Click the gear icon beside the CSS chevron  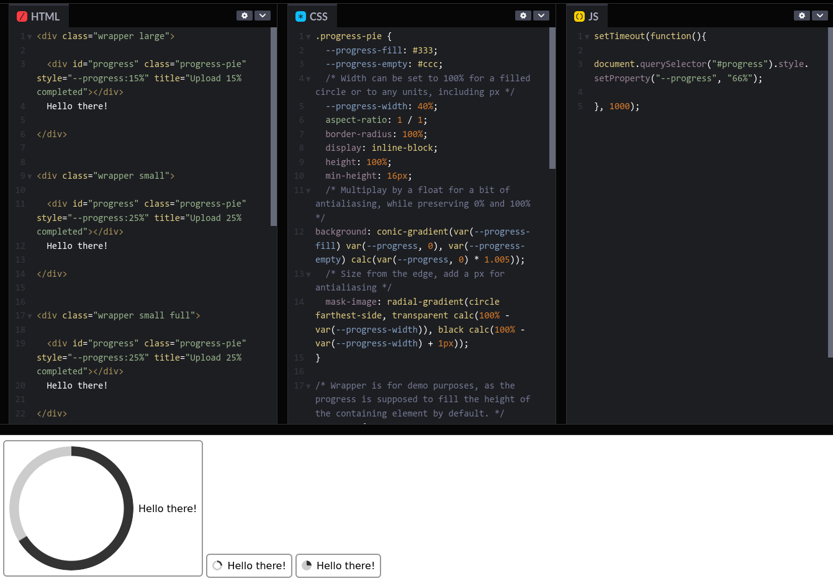point(523,16)
